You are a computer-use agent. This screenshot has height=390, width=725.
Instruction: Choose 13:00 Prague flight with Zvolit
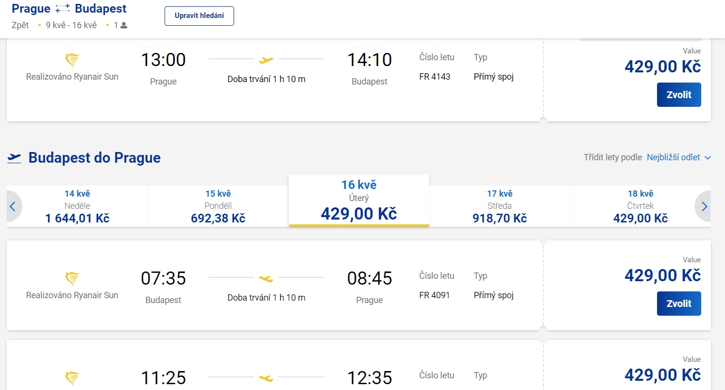click(x=678, y=95)
